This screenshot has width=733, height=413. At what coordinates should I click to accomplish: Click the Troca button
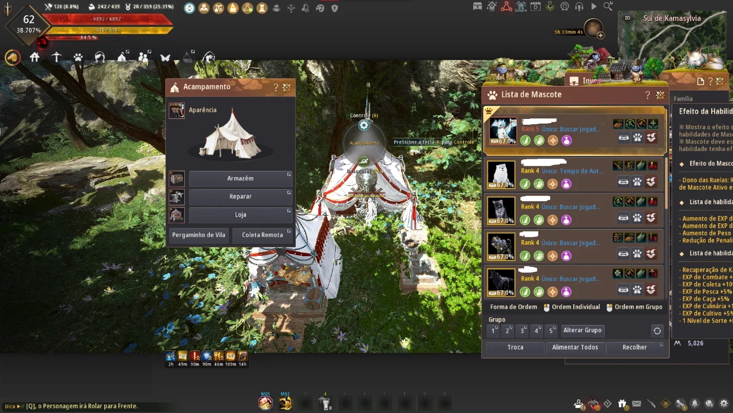pos(515,347)
